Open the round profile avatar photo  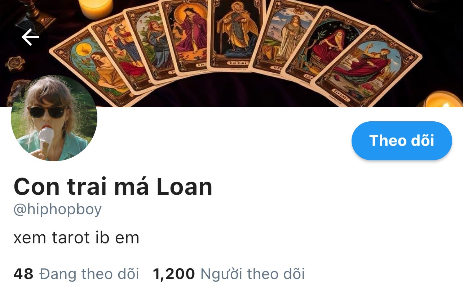pos(54,118)
